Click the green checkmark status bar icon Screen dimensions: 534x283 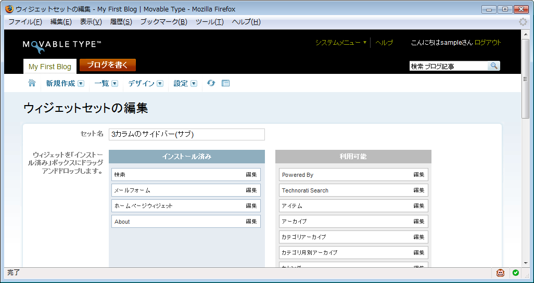point(516,273)
